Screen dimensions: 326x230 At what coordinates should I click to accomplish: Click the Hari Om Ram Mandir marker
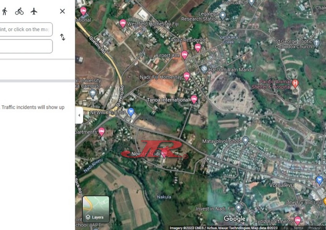204,69
